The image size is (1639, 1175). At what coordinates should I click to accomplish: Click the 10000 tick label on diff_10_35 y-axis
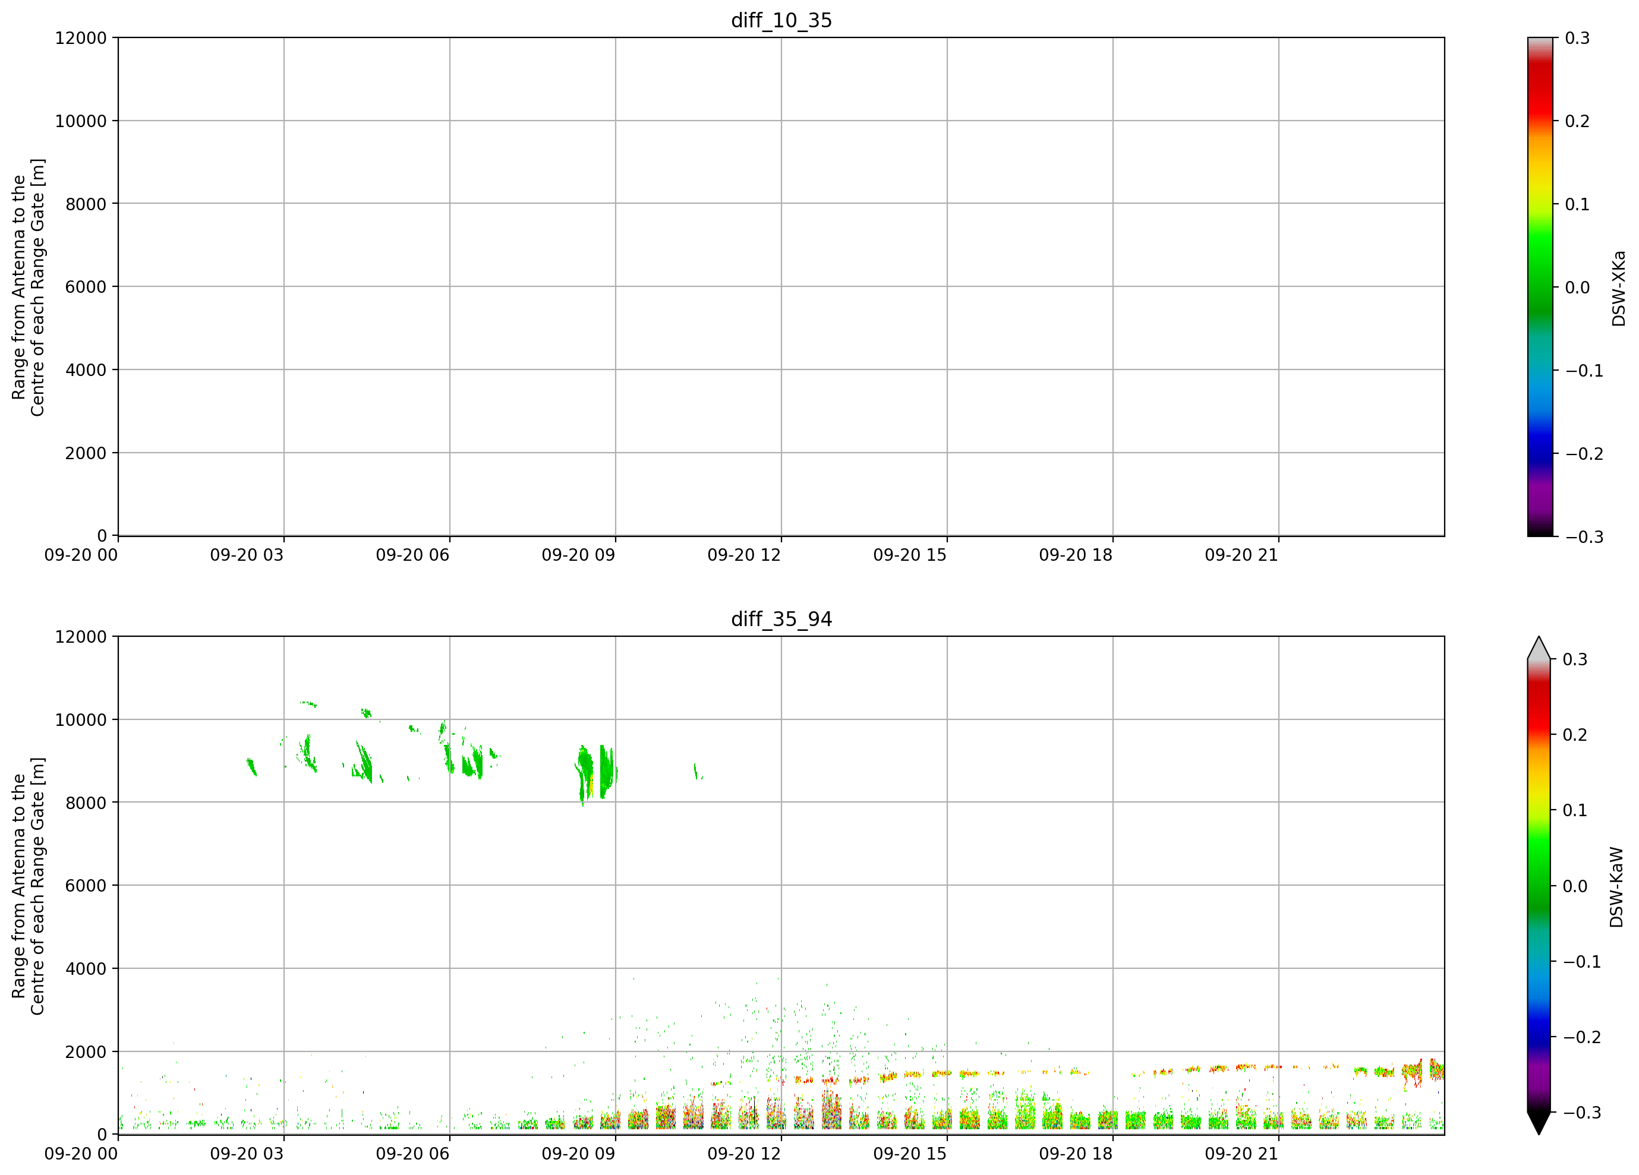[80, 121]
